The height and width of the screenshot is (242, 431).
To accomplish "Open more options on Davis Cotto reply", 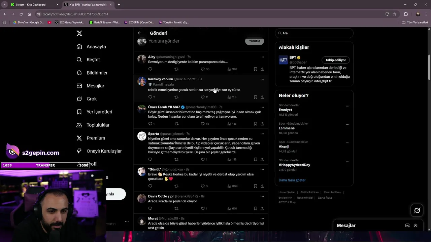I will 262,196.
